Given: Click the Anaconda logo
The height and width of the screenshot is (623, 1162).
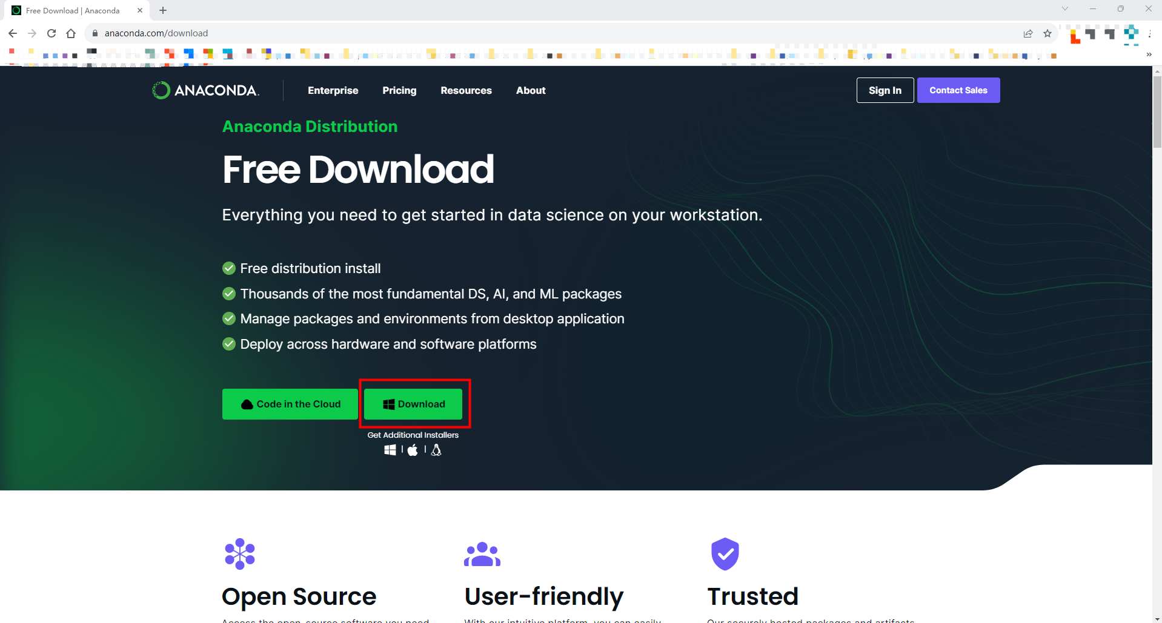Looking at the screenshot, I should [205, 90].
